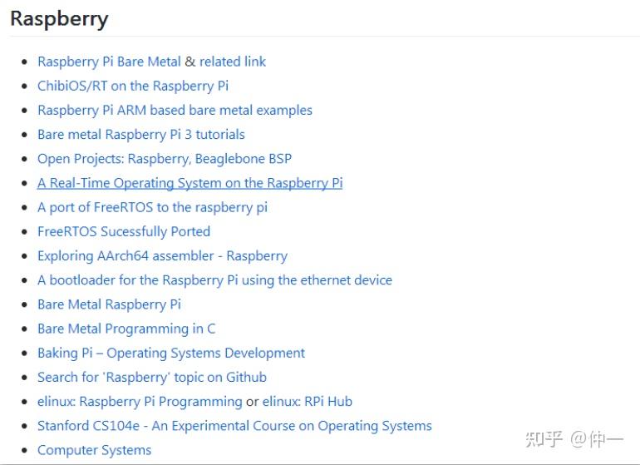Open Search for 'Raspberry' topic on Github
The height and width of the screenshot is (465, 640).
(152, 378)
